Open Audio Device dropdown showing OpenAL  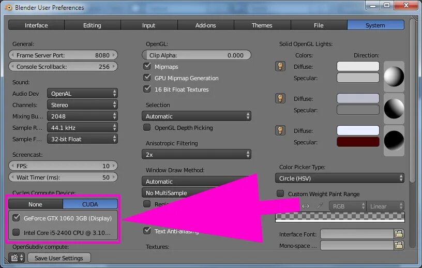(82, 94)
